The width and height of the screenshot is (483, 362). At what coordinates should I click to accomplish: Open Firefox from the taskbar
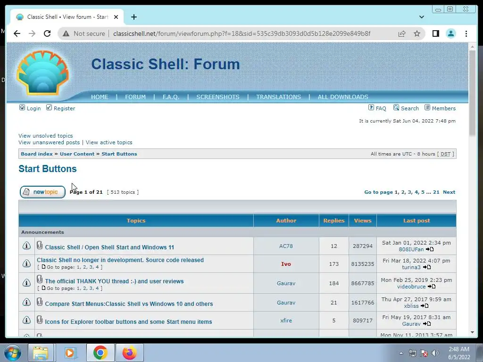tap(129, 353)
